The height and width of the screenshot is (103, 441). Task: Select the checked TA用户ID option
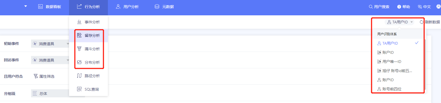(398, 43)
